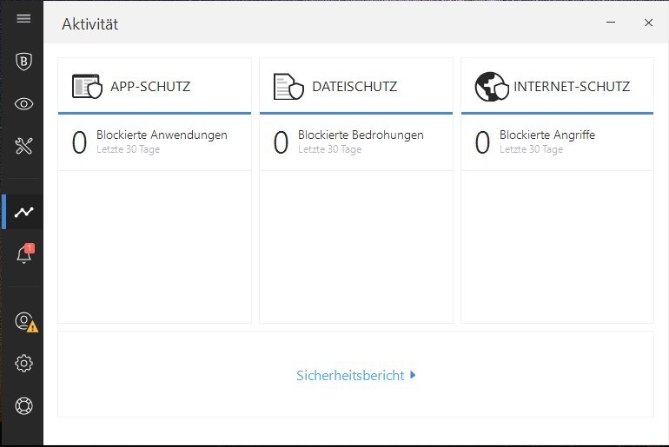Open the support lifebuoy icon
The image size is (669, 447).
(x=23, y=405)
